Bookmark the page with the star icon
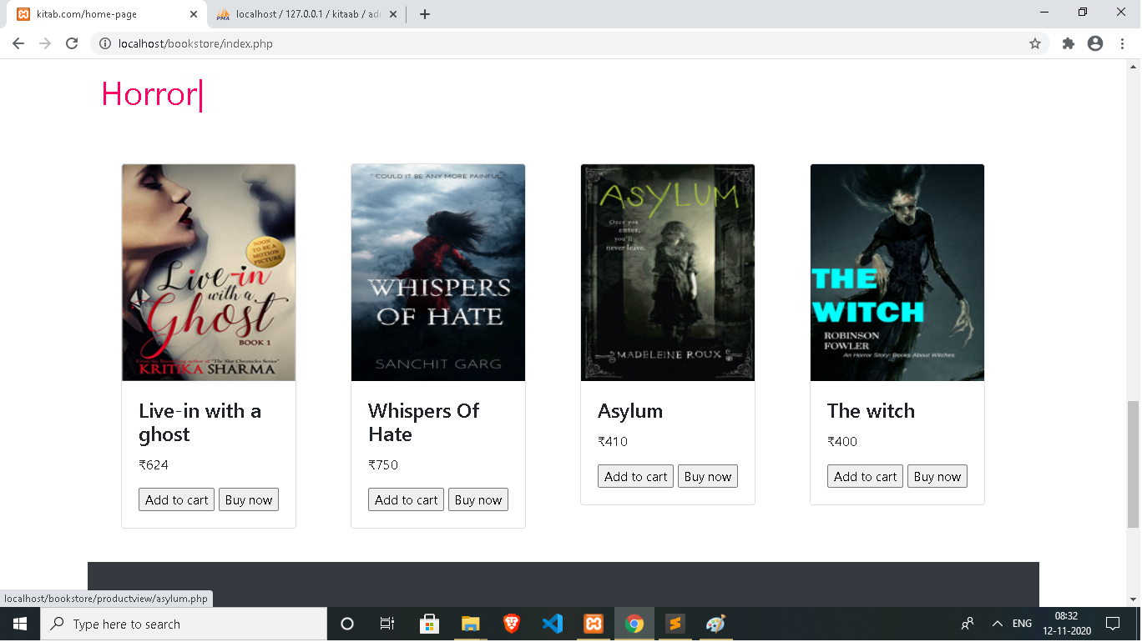 1035,44
